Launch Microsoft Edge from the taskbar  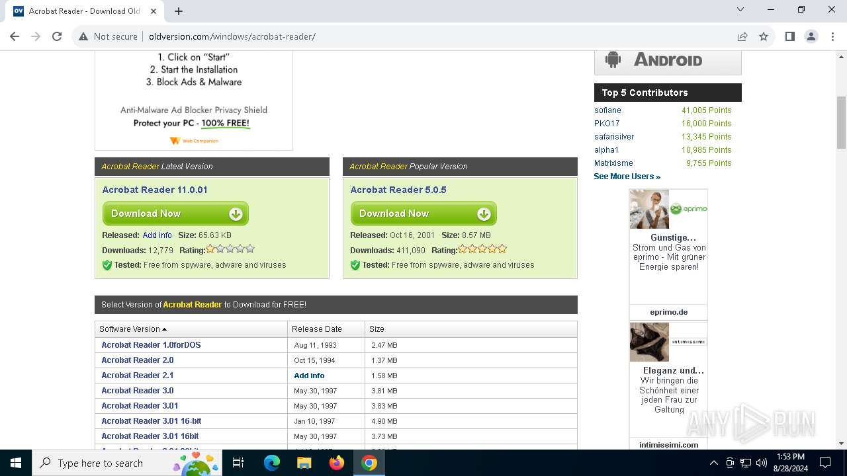(x=272, y=463)
